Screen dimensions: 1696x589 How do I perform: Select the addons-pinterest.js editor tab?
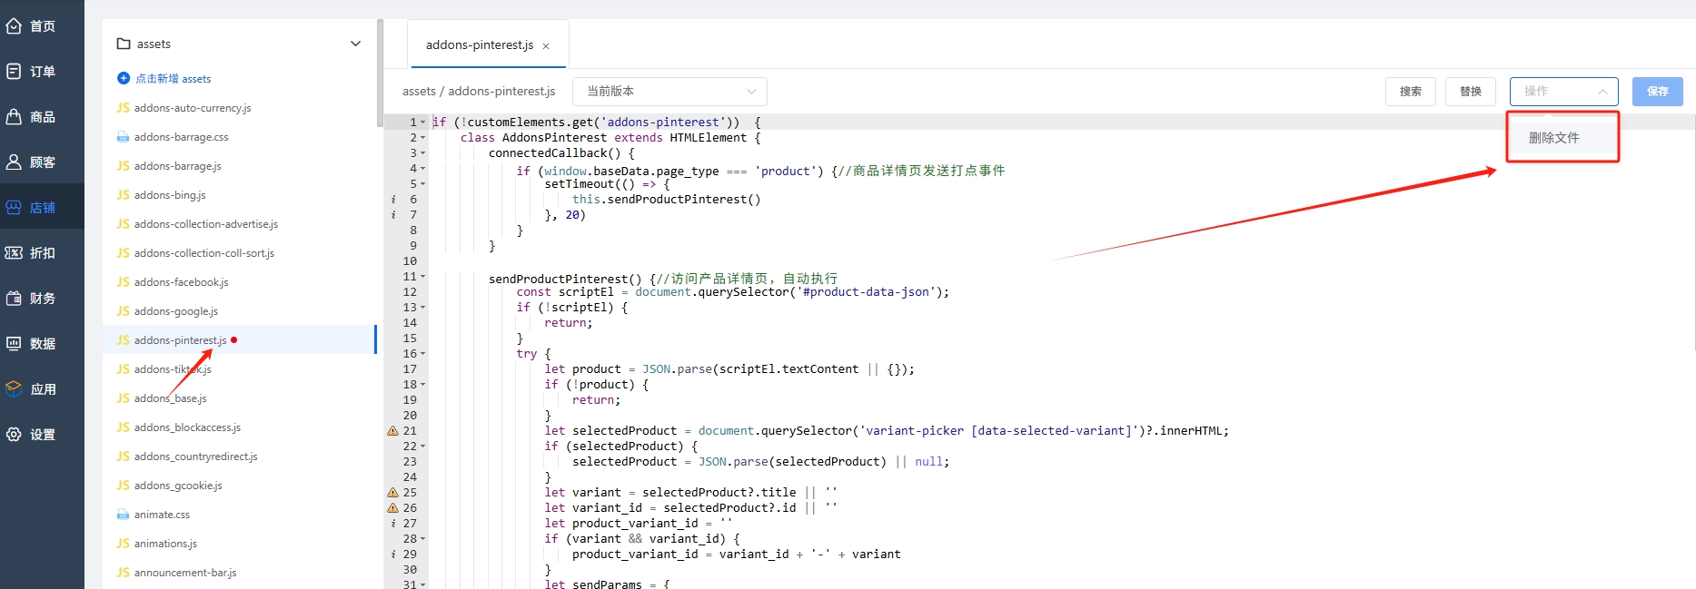[479, 45]
